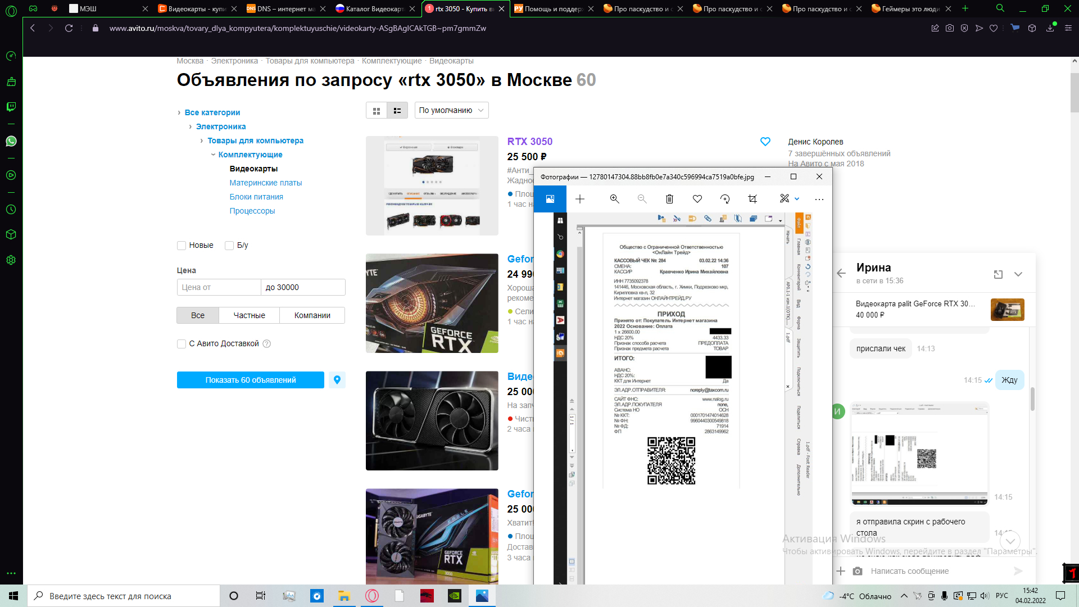The width and height of the screenshot is (1079, 607).
Task: Attach a photo with camera icon in chat
Action: [858, 571]
